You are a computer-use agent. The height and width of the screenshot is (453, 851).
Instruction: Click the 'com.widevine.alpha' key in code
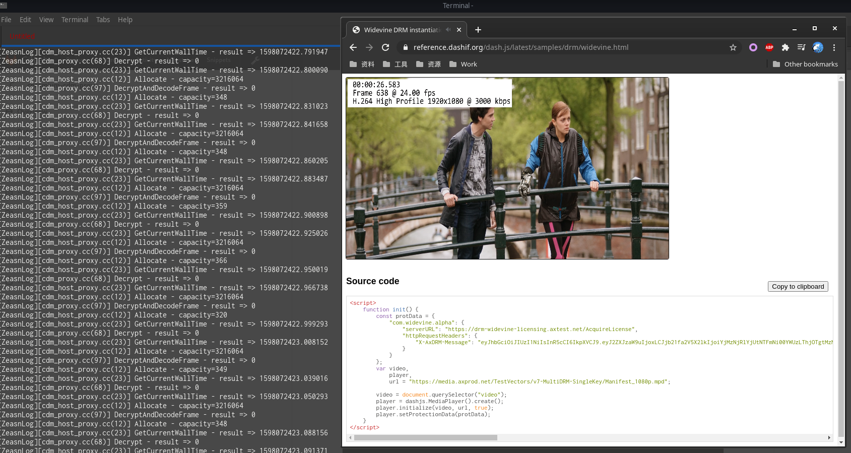(423, 322)
